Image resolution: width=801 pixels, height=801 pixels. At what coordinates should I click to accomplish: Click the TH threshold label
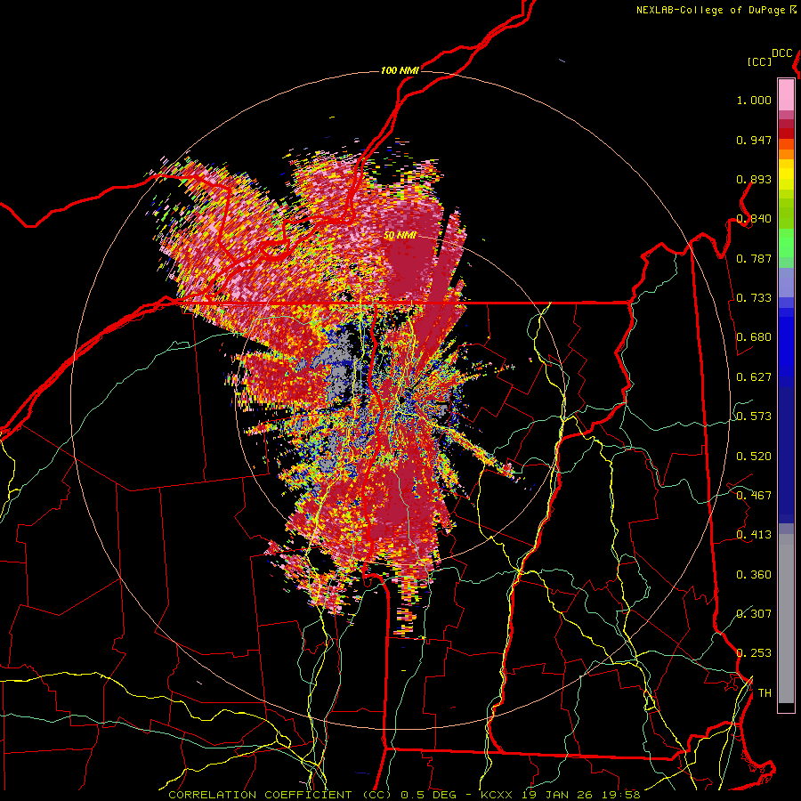pos(765,693)
